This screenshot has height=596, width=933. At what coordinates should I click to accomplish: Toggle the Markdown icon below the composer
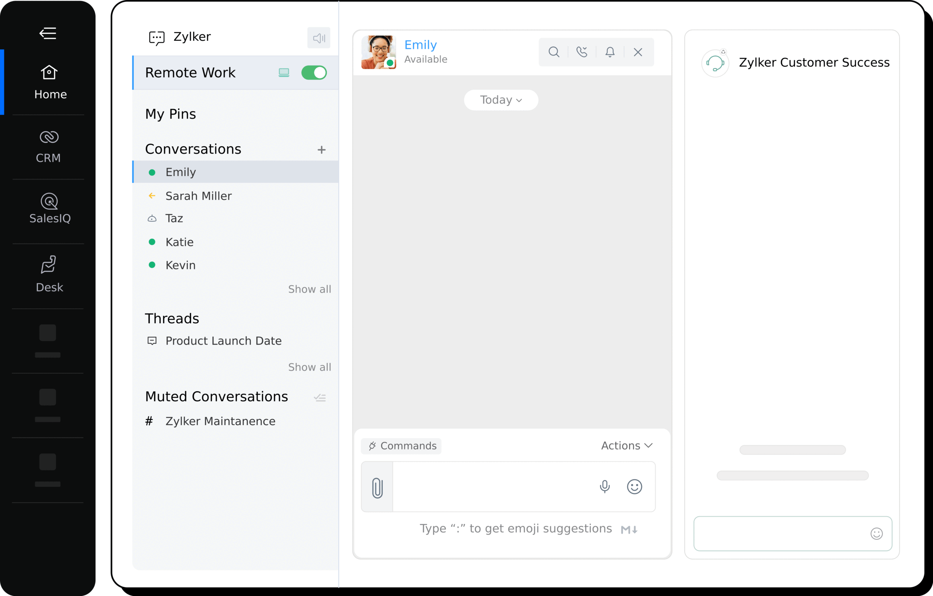click(629, 530)
